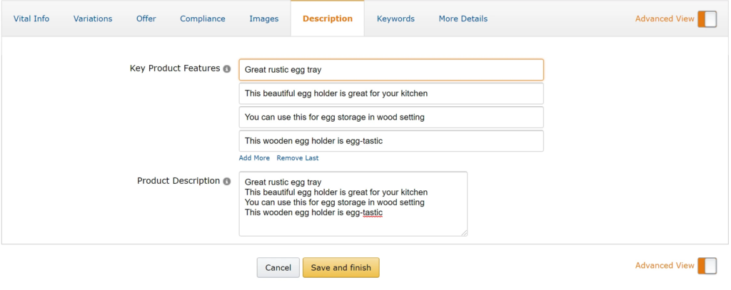
Task: Toggle the top Advanced View switch
Action: click(707, 19)
